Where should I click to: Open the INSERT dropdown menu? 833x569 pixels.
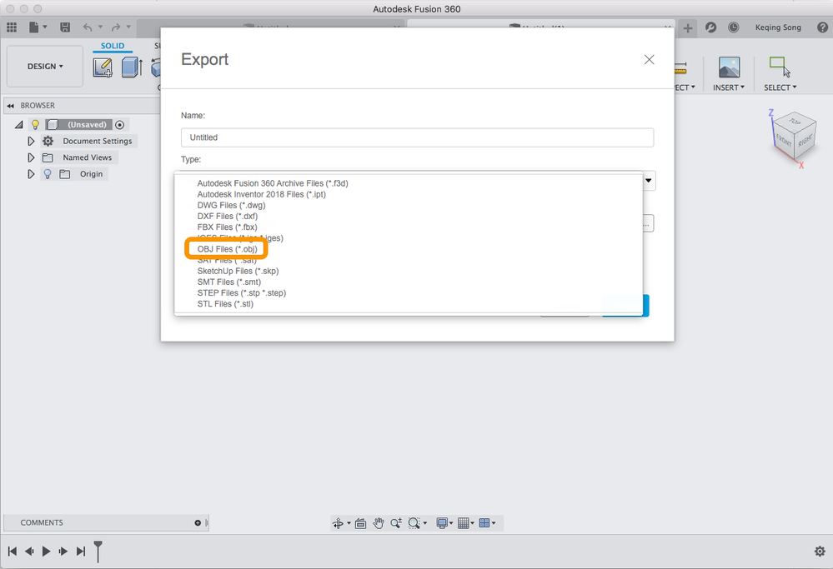[728, 87]
